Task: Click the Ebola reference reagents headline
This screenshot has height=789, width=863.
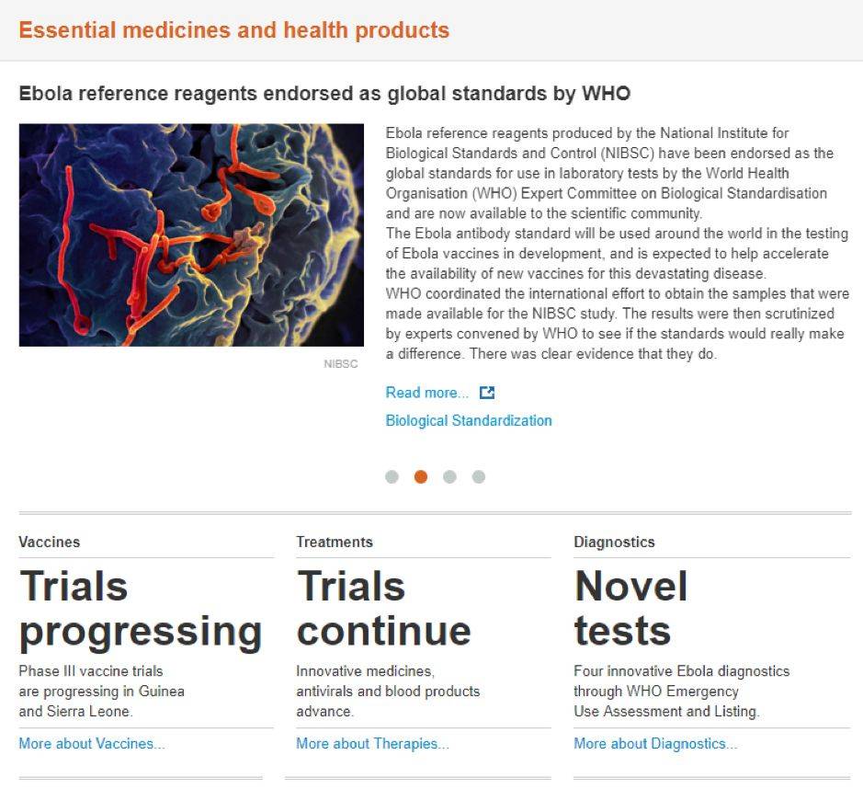Action: (x=324, y=94)
